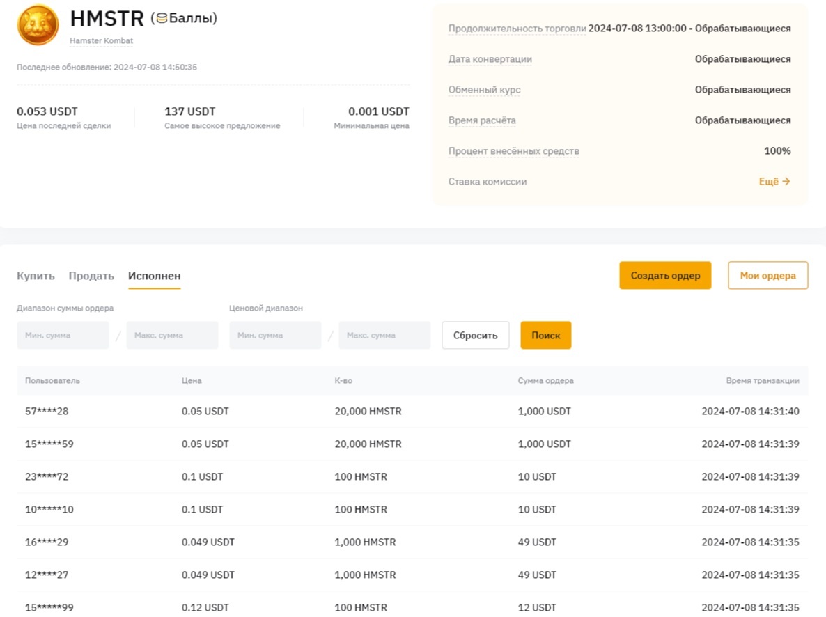Click the 100% deposit percentage value
This screenshot has width=826, height=617.
pos(777,150)
